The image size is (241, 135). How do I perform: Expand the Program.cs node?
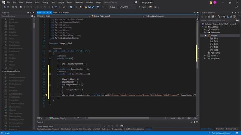point(205,58)
